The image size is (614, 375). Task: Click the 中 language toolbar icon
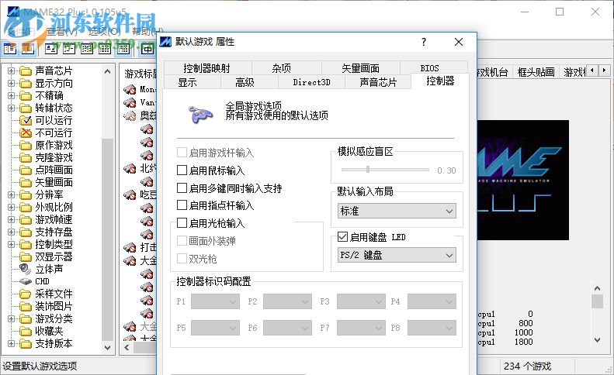tap(147, 49)
